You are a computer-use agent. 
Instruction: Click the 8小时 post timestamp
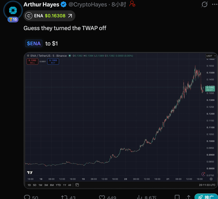119,4
